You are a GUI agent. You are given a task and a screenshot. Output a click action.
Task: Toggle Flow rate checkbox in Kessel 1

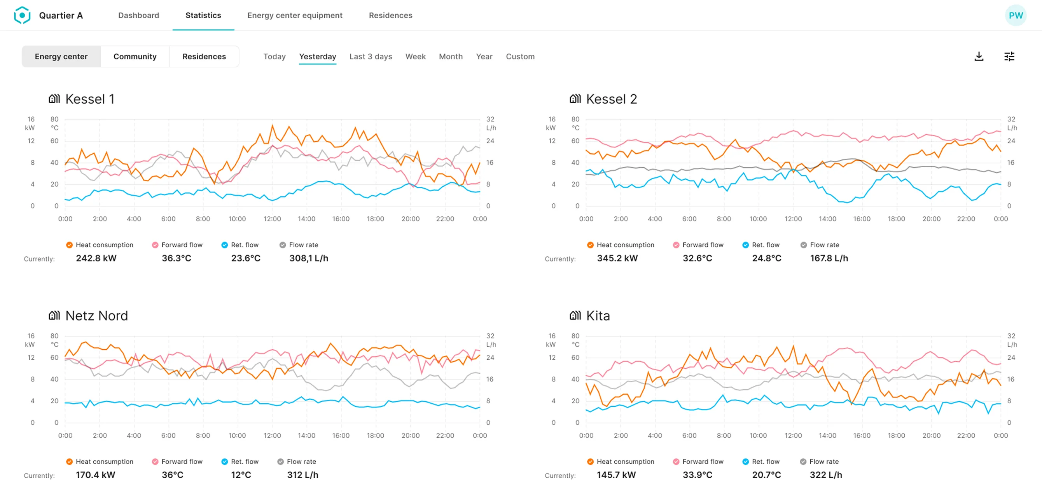(283, 245)
